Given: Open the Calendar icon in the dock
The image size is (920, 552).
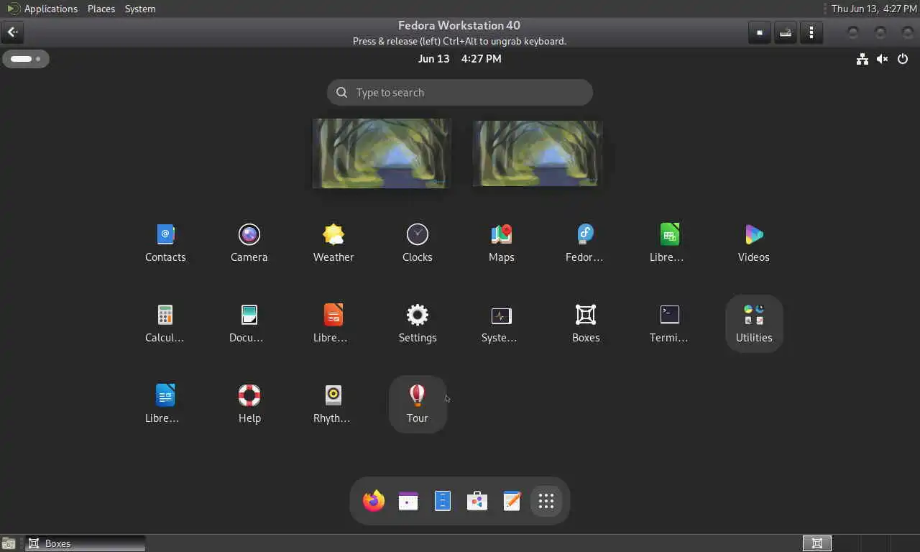Looking at the screenshot, I should pos(408,501).
